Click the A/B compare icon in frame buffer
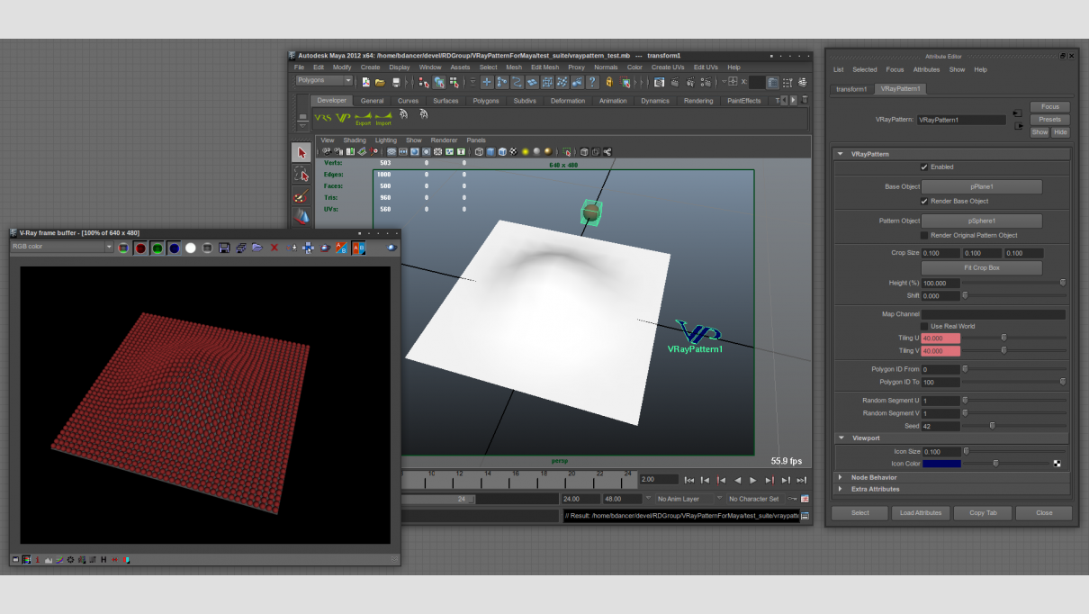This screenshot has height=614, width=1089. [x=341, y=248]
